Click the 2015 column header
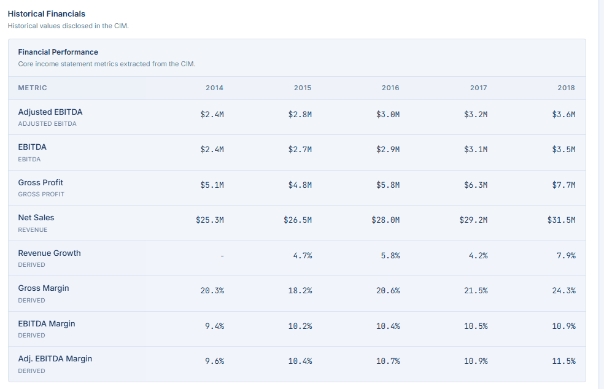 [303, 88]
